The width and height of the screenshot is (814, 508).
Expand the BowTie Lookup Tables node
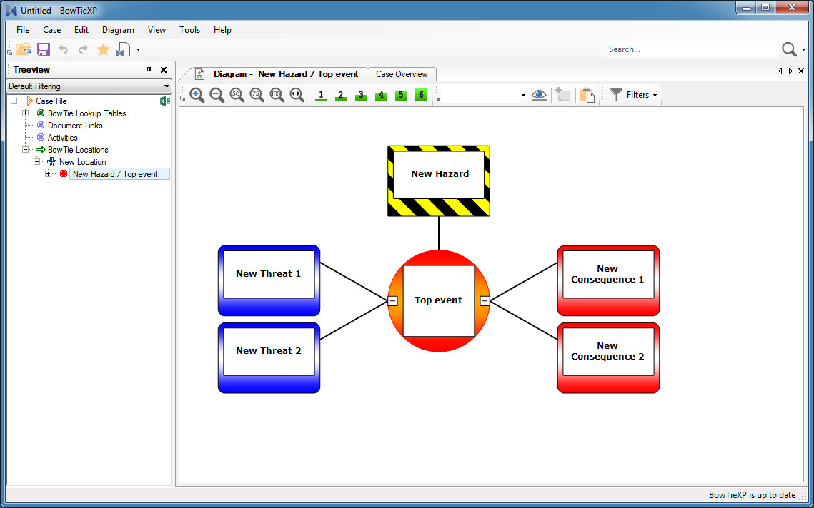[26, 113]
